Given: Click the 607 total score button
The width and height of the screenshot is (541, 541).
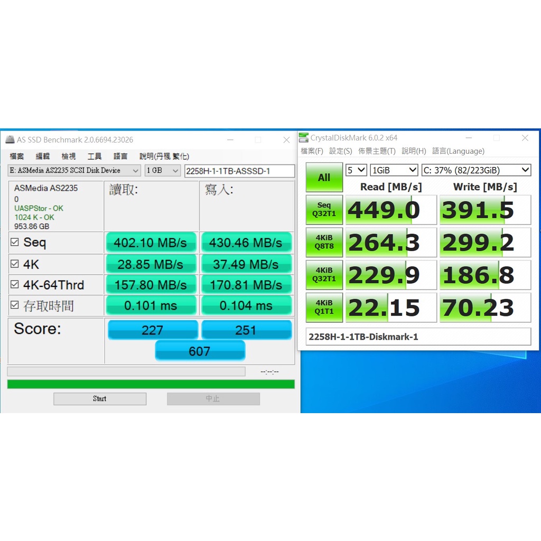Looking at the screenshot, I should [x=200, y=351].
